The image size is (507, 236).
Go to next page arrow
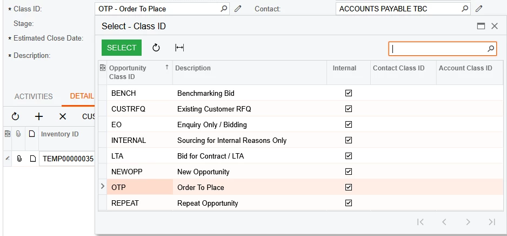468,222
